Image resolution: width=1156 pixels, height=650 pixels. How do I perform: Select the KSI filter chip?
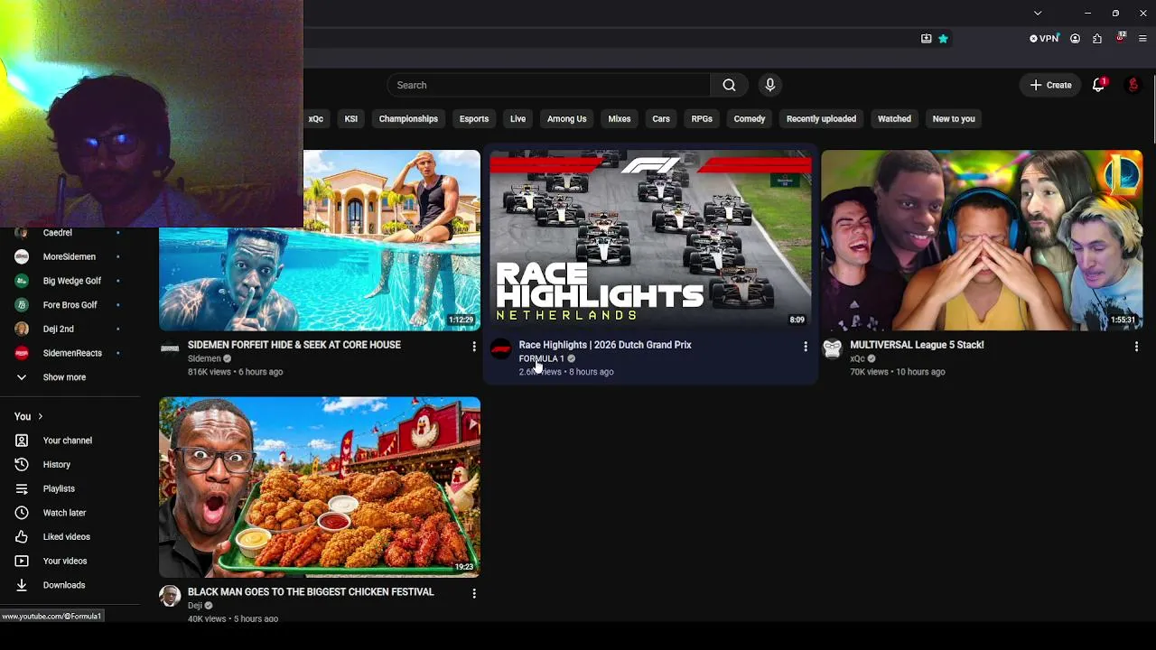pos(351,119)
